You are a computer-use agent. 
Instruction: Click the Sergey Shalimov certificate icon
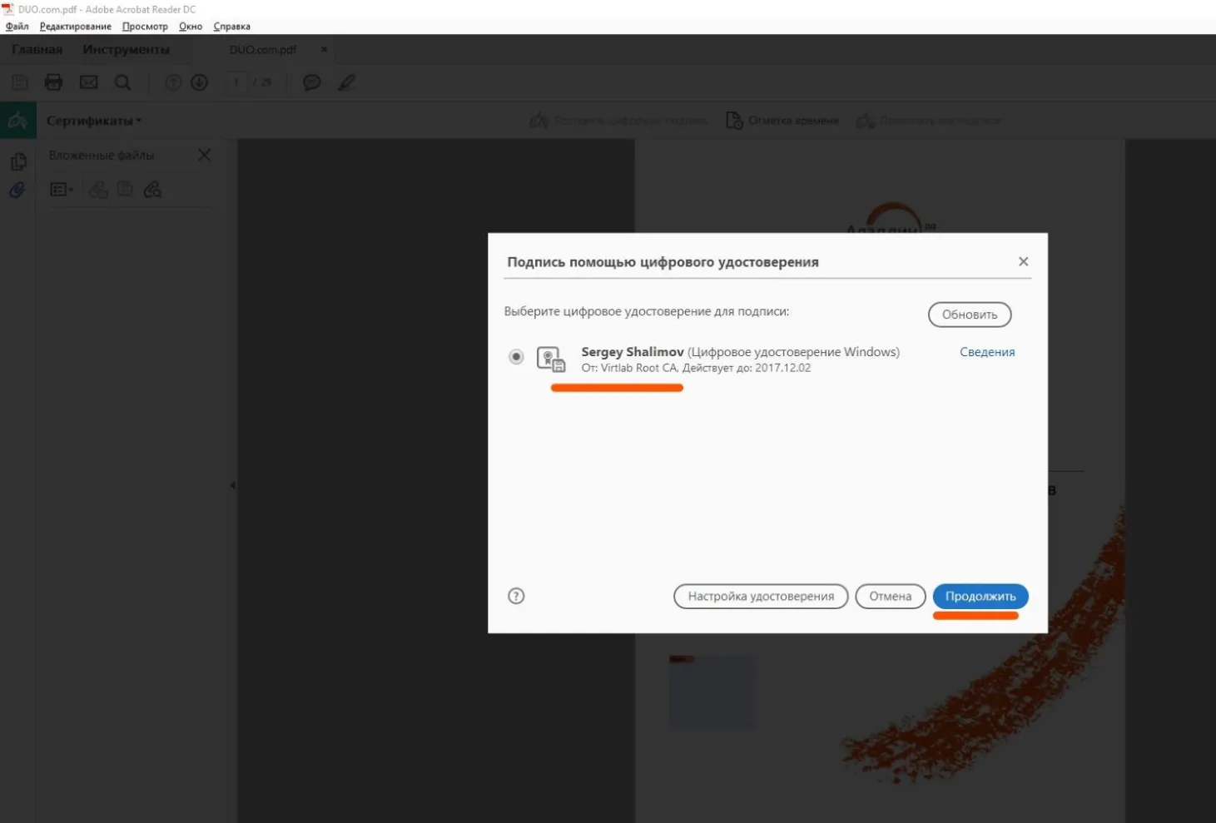point(551,359)
